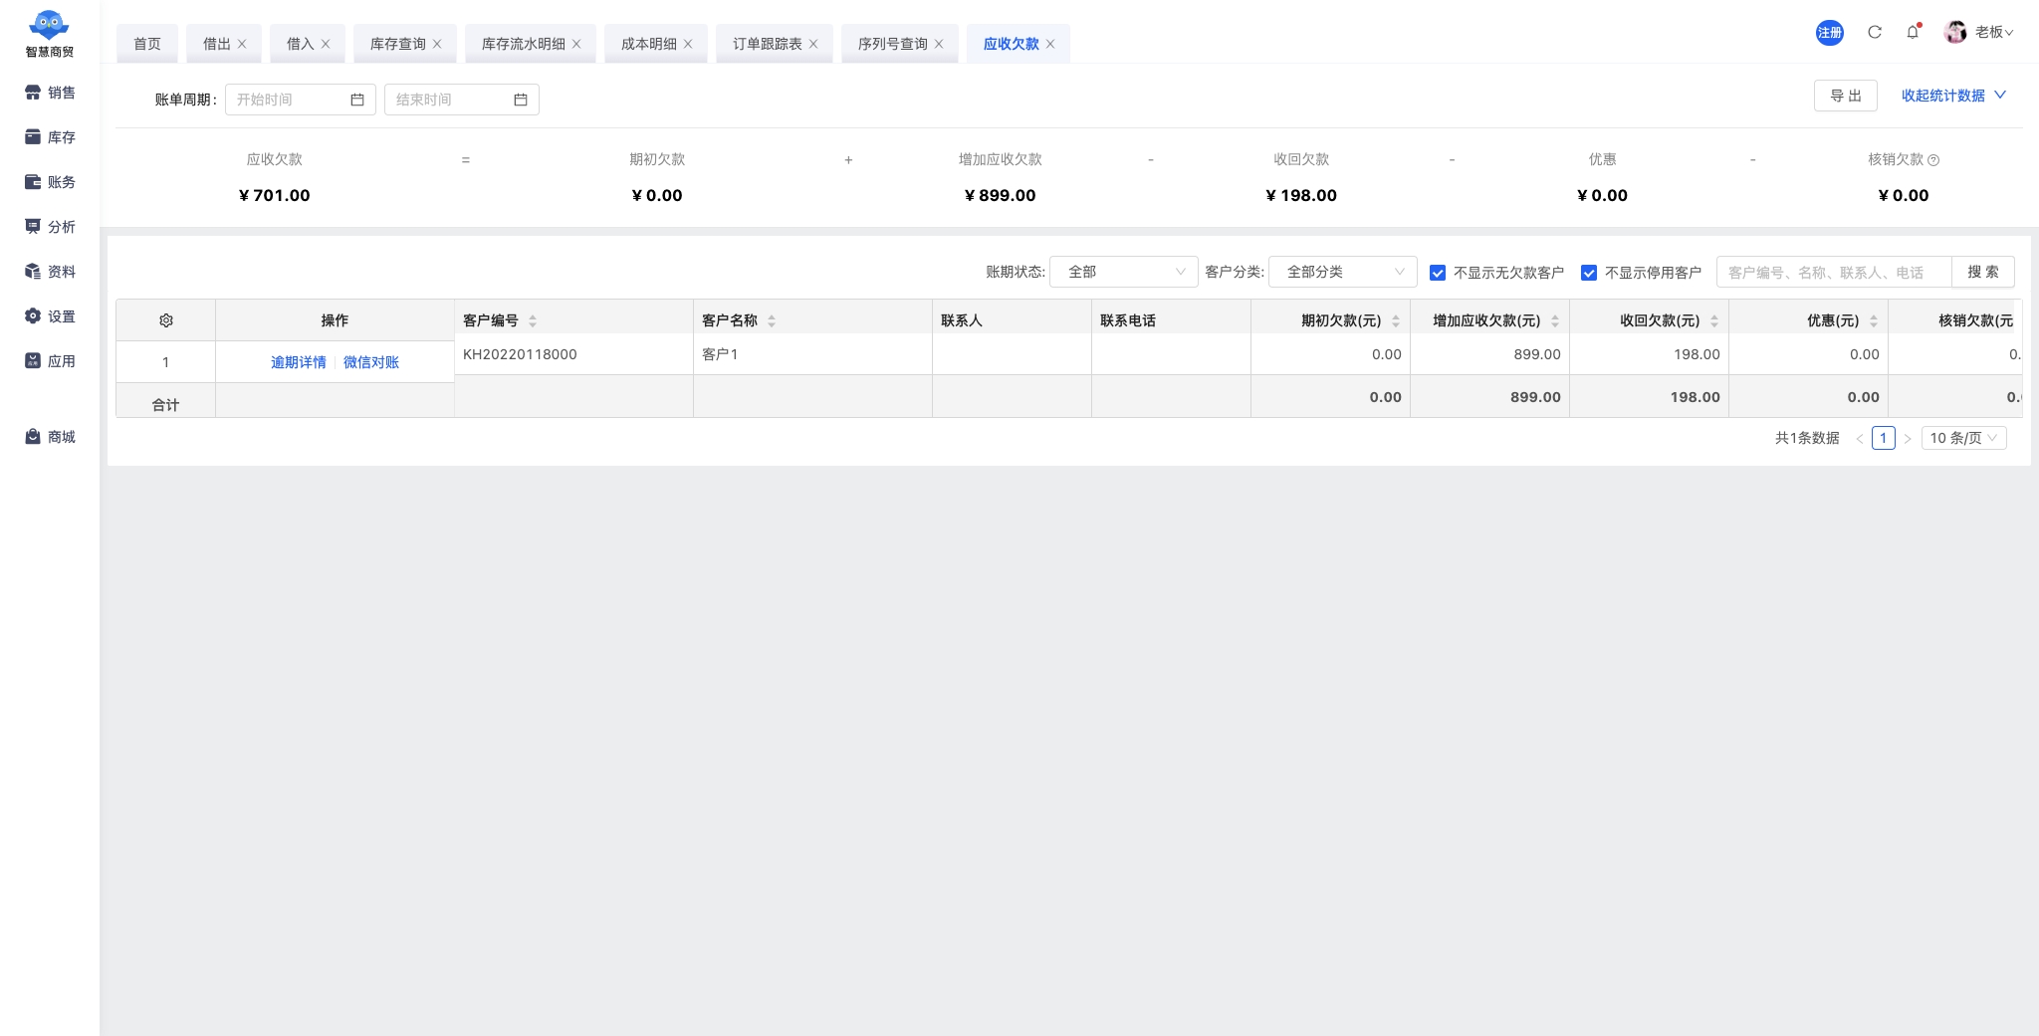Viewport: 2039px width, 1036px height.
Task: Click the 开始时间 date field
Action: (300, 100)
